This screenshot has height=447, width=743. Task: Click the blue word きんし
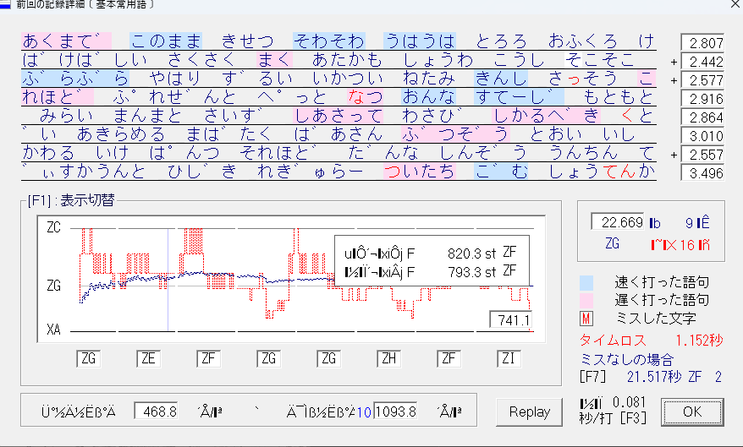click(x=501, y=78)
